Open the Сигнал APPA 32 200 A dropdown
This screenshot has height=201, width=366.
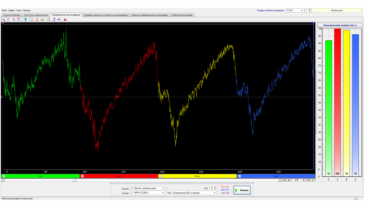click(x=148, y=193)
